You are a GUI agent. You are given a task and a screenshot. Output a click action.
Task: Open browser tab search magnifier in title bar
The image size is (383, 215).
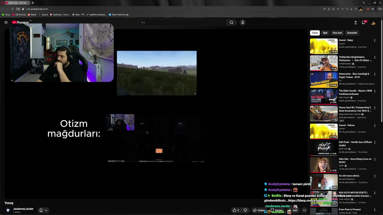click(x=364, y=3)
